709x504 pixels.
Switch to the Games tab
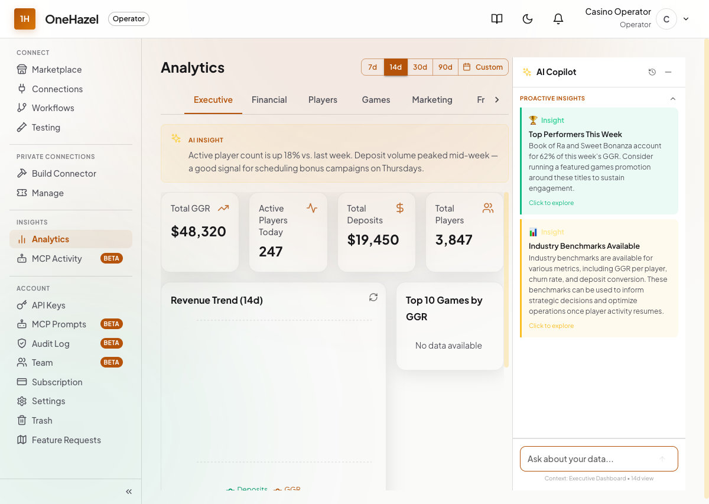click(x=376, y=100)
